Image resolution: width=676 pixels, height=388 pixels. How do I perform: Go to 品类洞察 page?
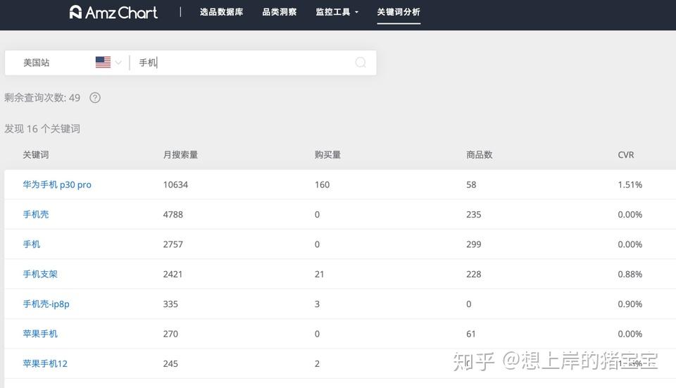280,12
